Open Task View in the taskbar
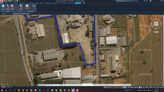Screen dimensions: 164x92 (x=10, y=90)
